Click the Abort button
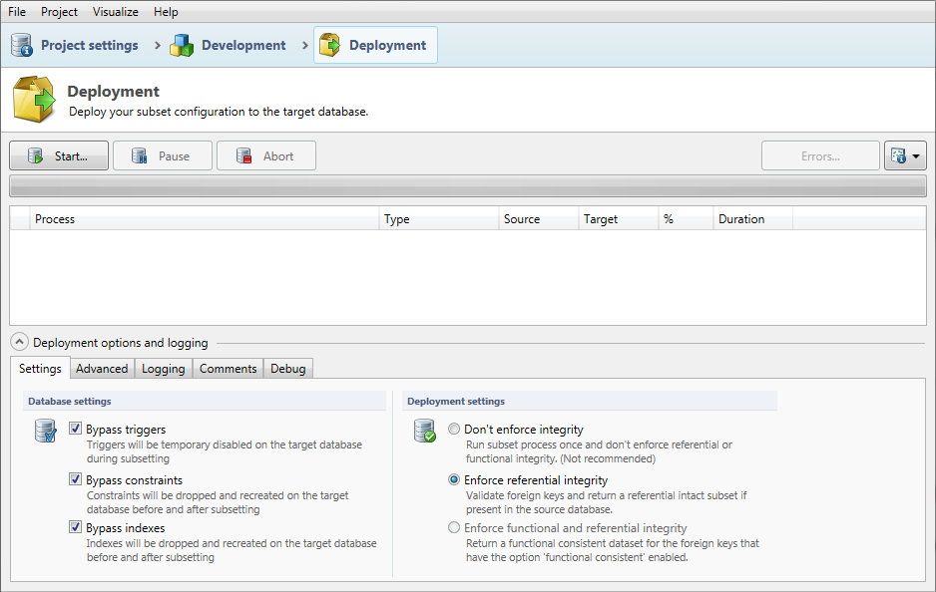This screenshot has height=592, width=936. (266, 155)
